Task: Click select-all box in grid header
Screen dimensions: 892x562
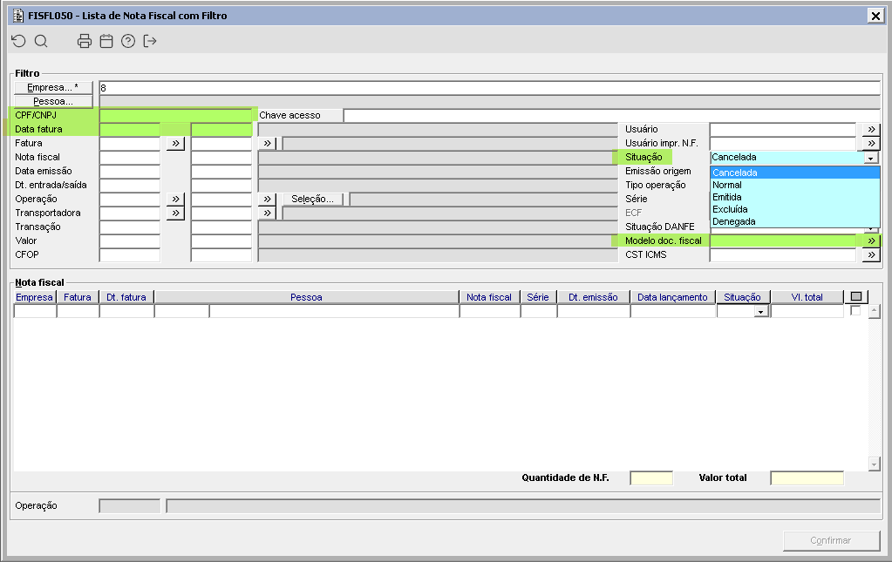Action: click(x=855, y=296)
